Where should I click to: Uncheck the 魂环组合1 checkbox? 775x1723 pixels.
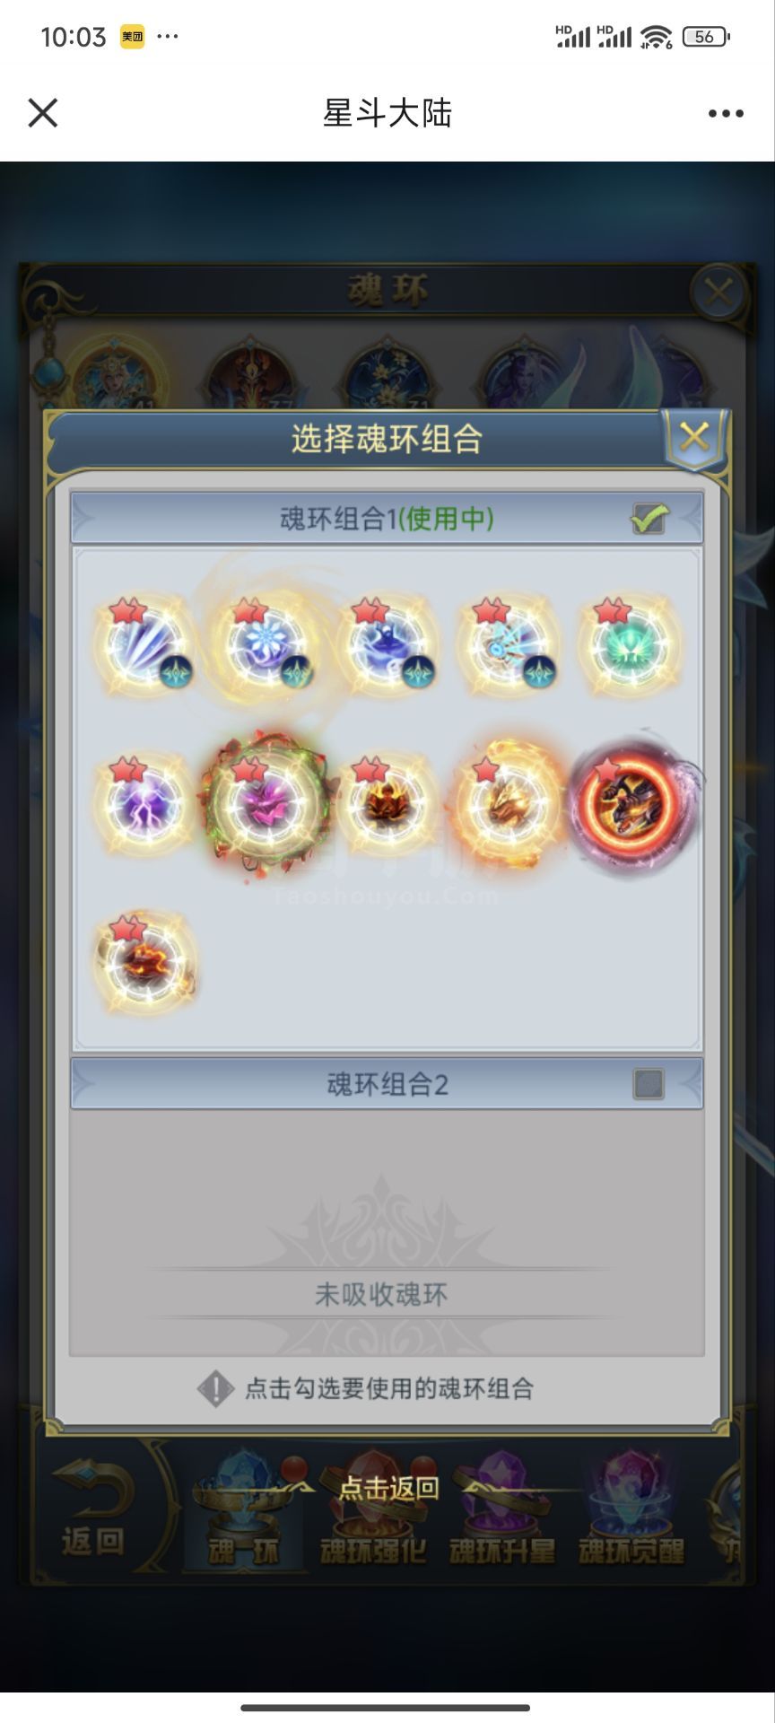click(x=649, y=518)
